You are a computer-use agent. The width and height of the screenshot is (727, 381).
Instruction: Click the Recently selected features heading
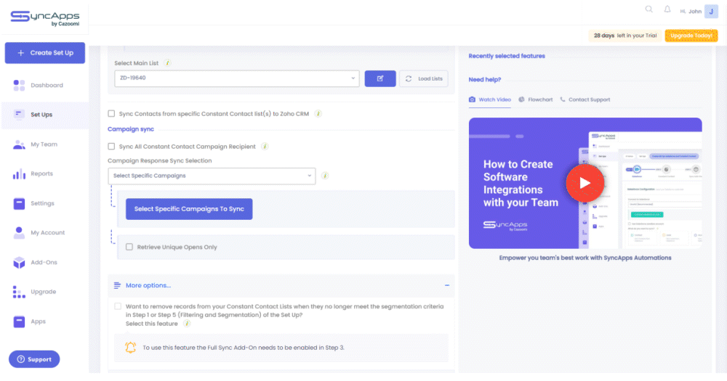tap(507, 56)
